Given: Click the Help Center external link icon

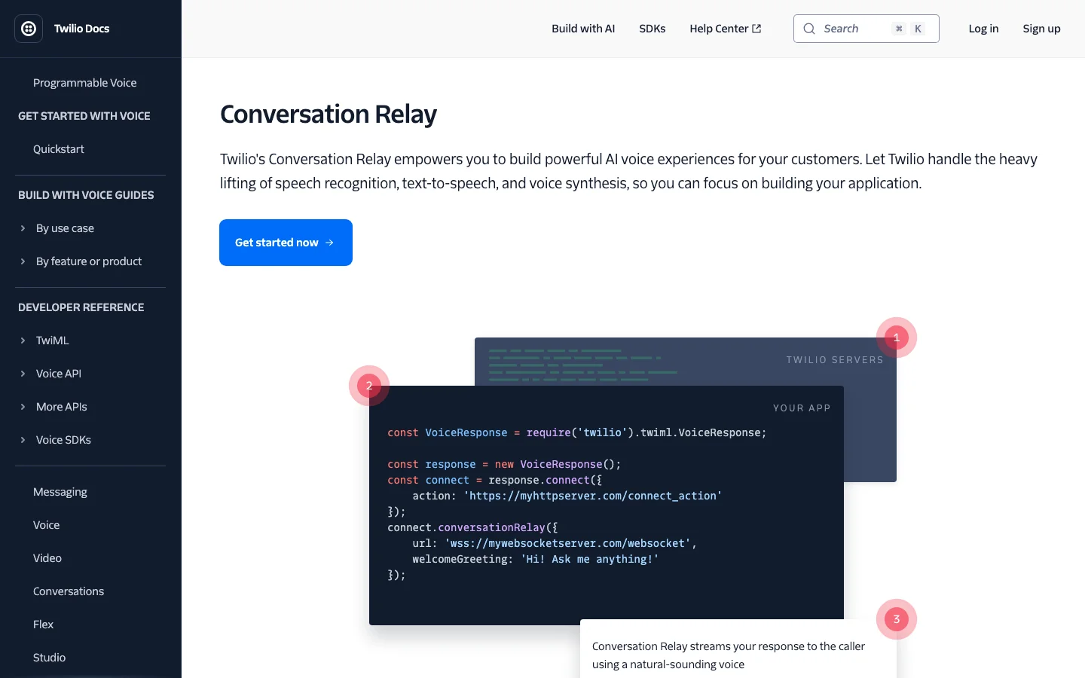Looking at the screenshot, I should (x=756, y=29).
